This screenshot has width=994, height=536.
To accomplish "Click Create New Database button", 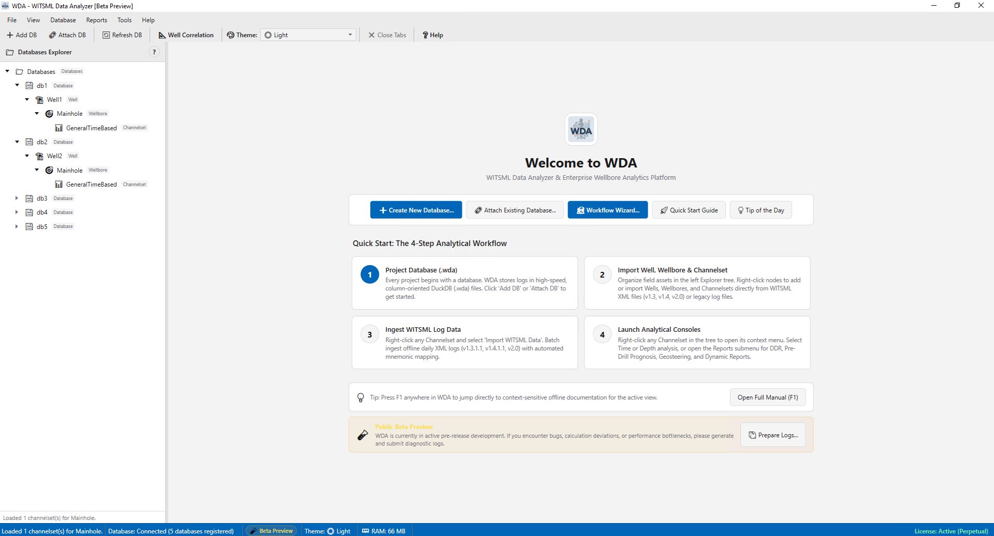I will (x=416, y=210).
